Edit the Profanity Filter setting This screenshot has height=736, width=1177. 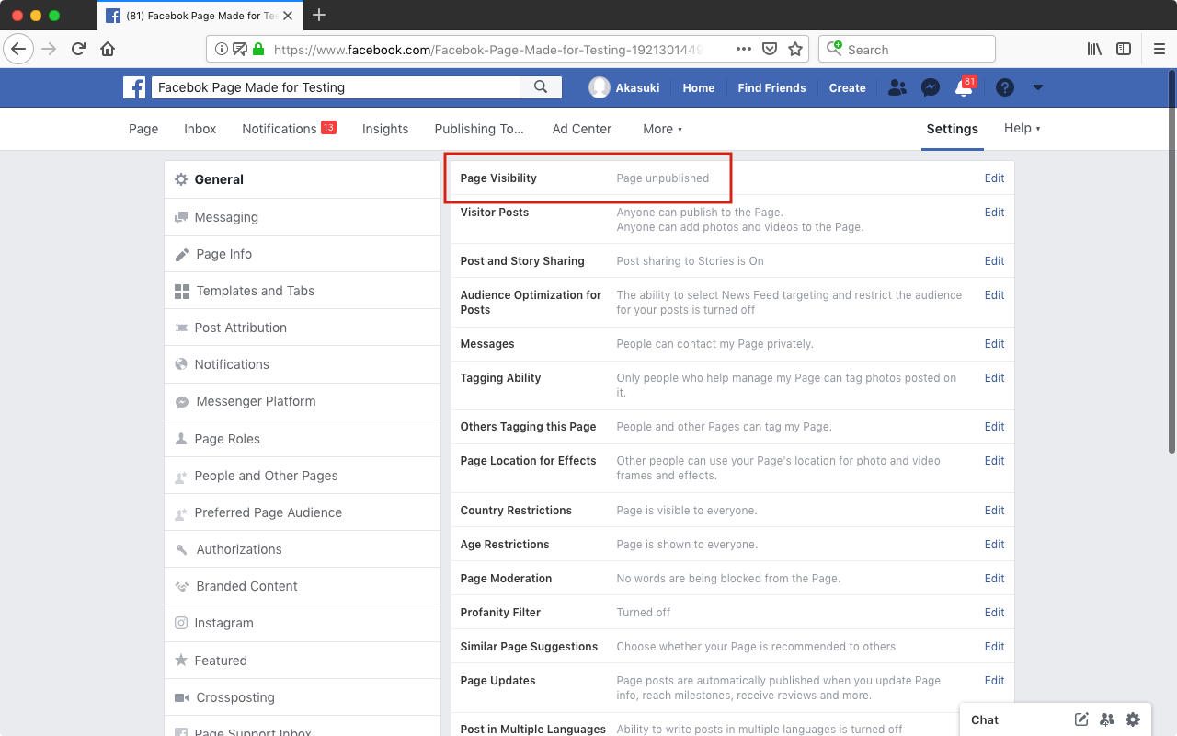994,613
